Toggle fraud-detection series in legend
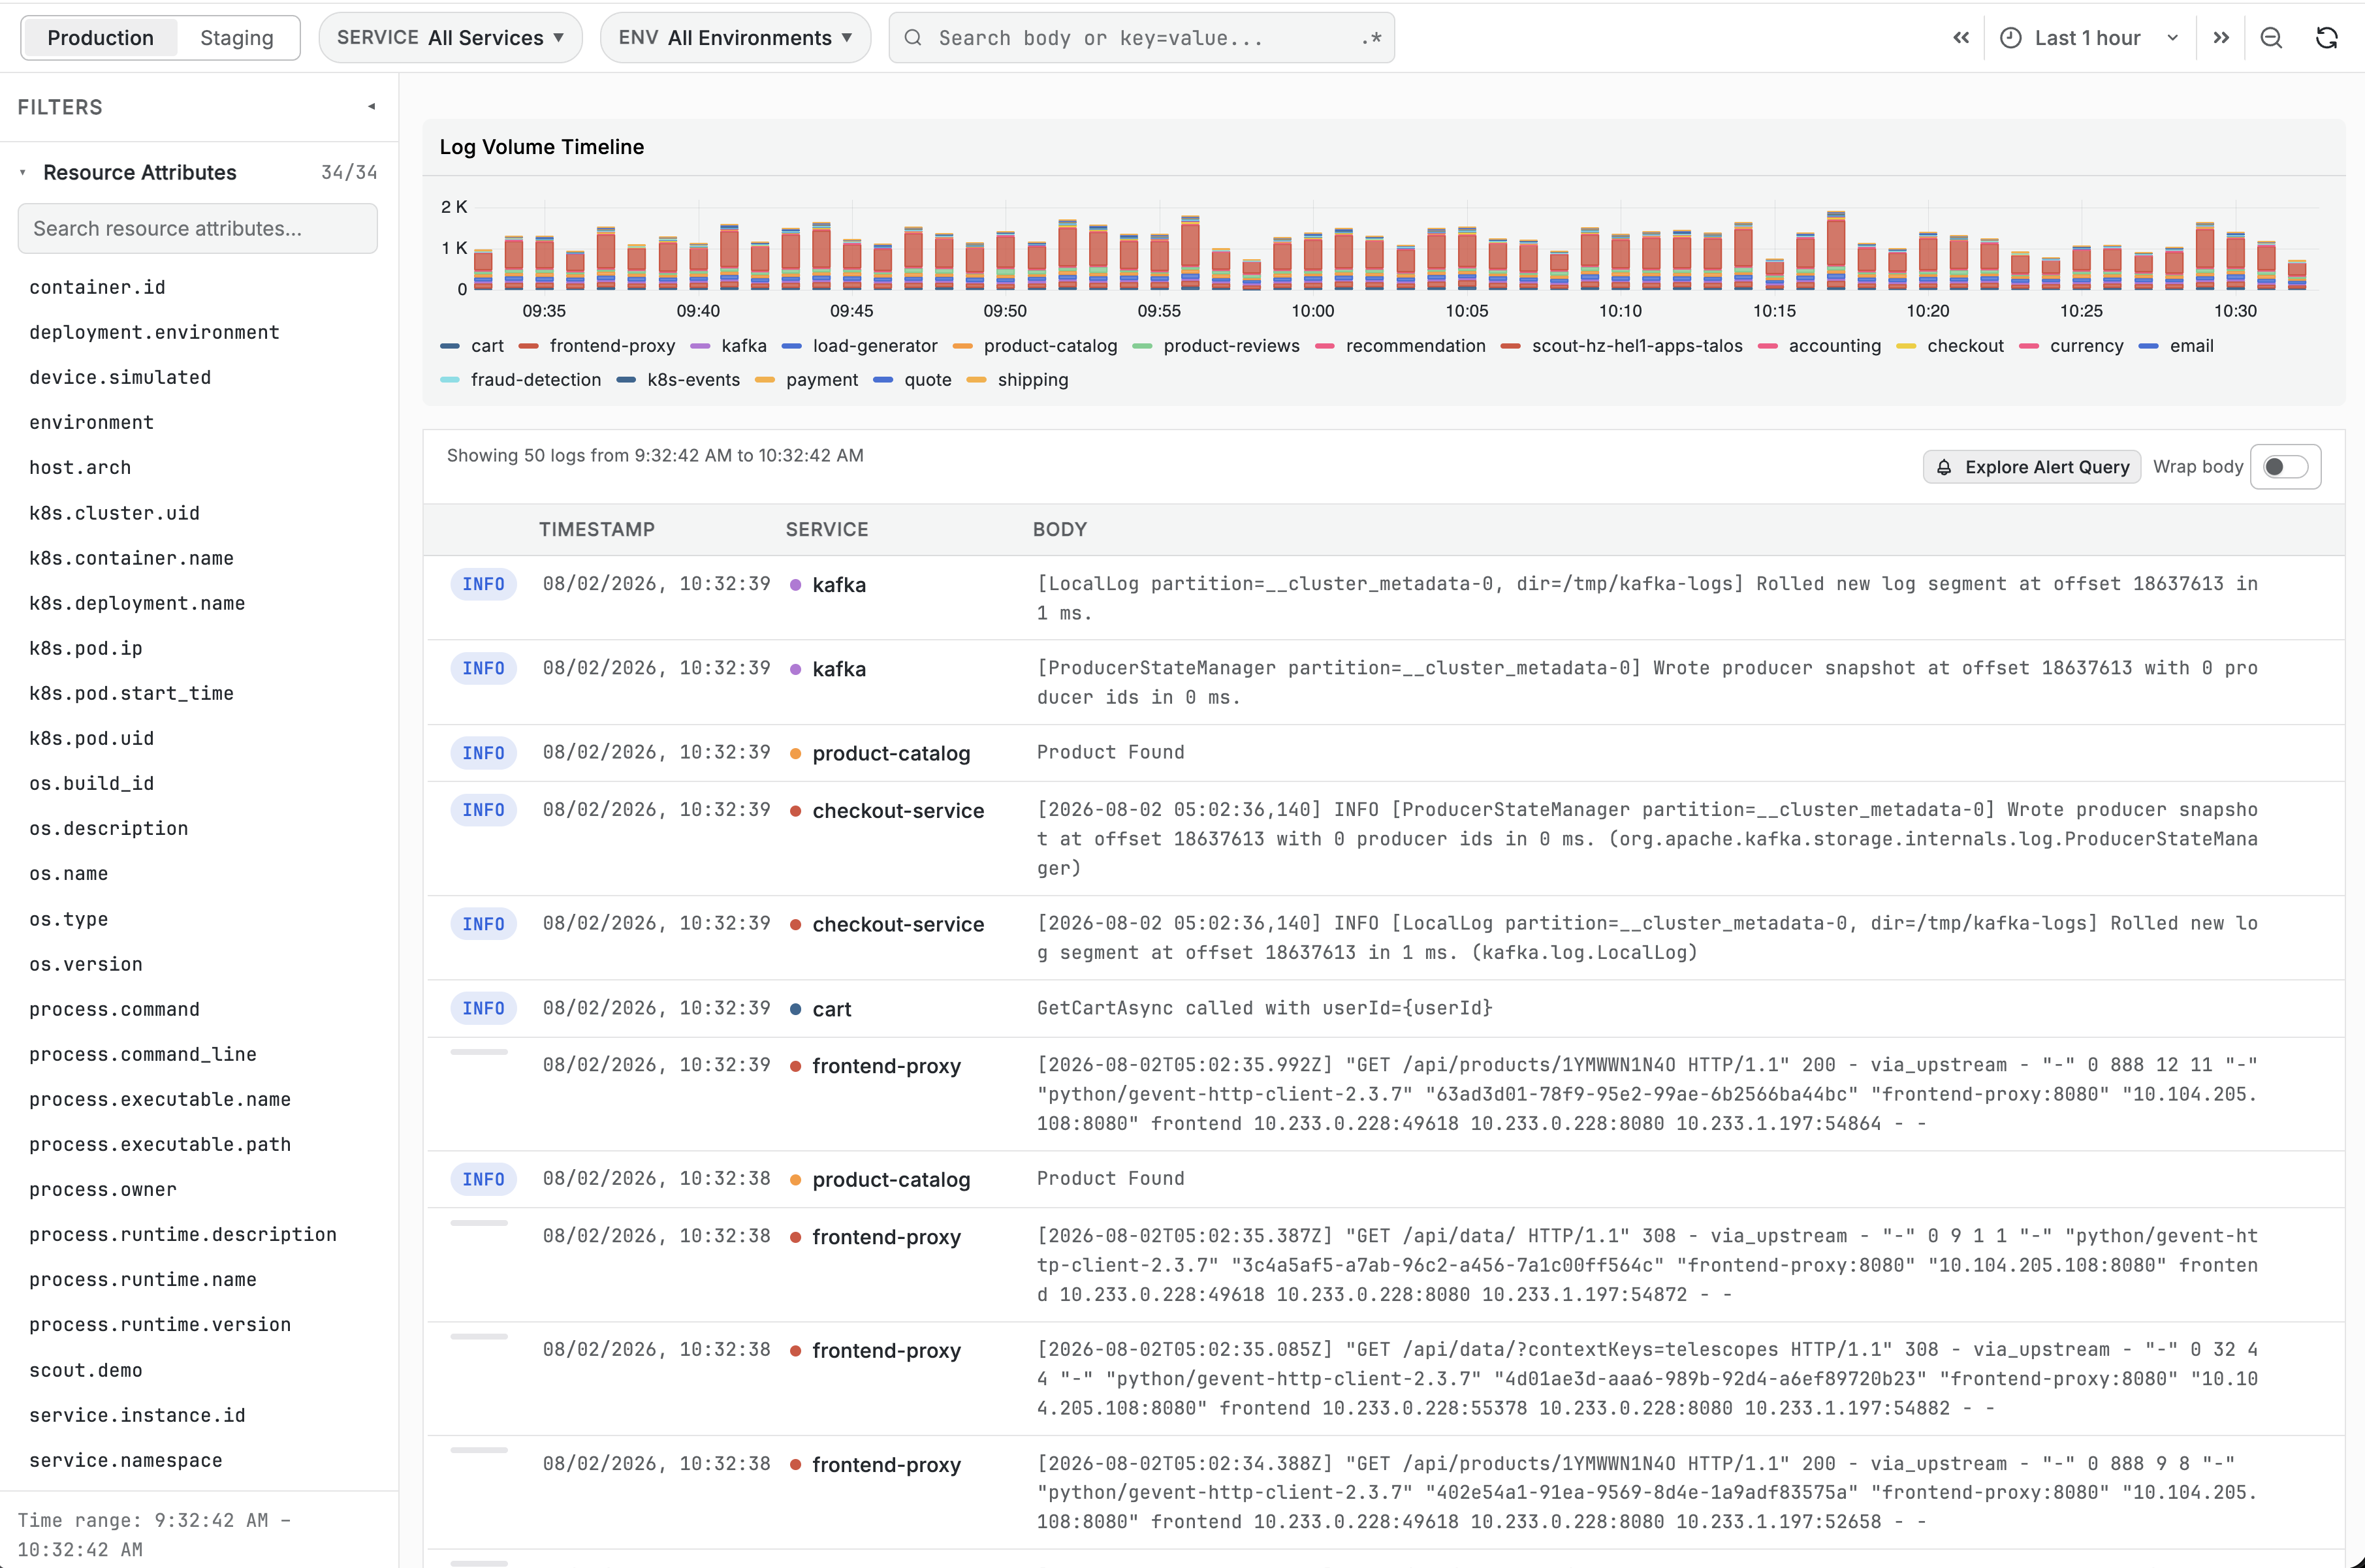The width and height of the screenshot is (2365, 1568). click(521, 380)
